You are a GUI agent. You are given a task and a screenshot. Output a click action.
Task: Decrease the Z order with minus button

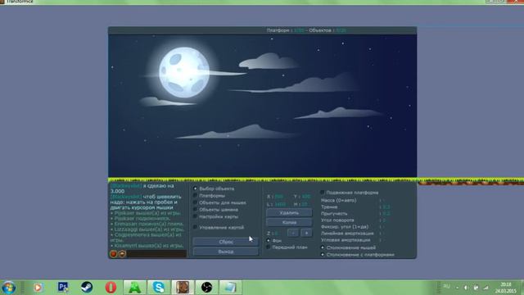[x=293, y=233]
